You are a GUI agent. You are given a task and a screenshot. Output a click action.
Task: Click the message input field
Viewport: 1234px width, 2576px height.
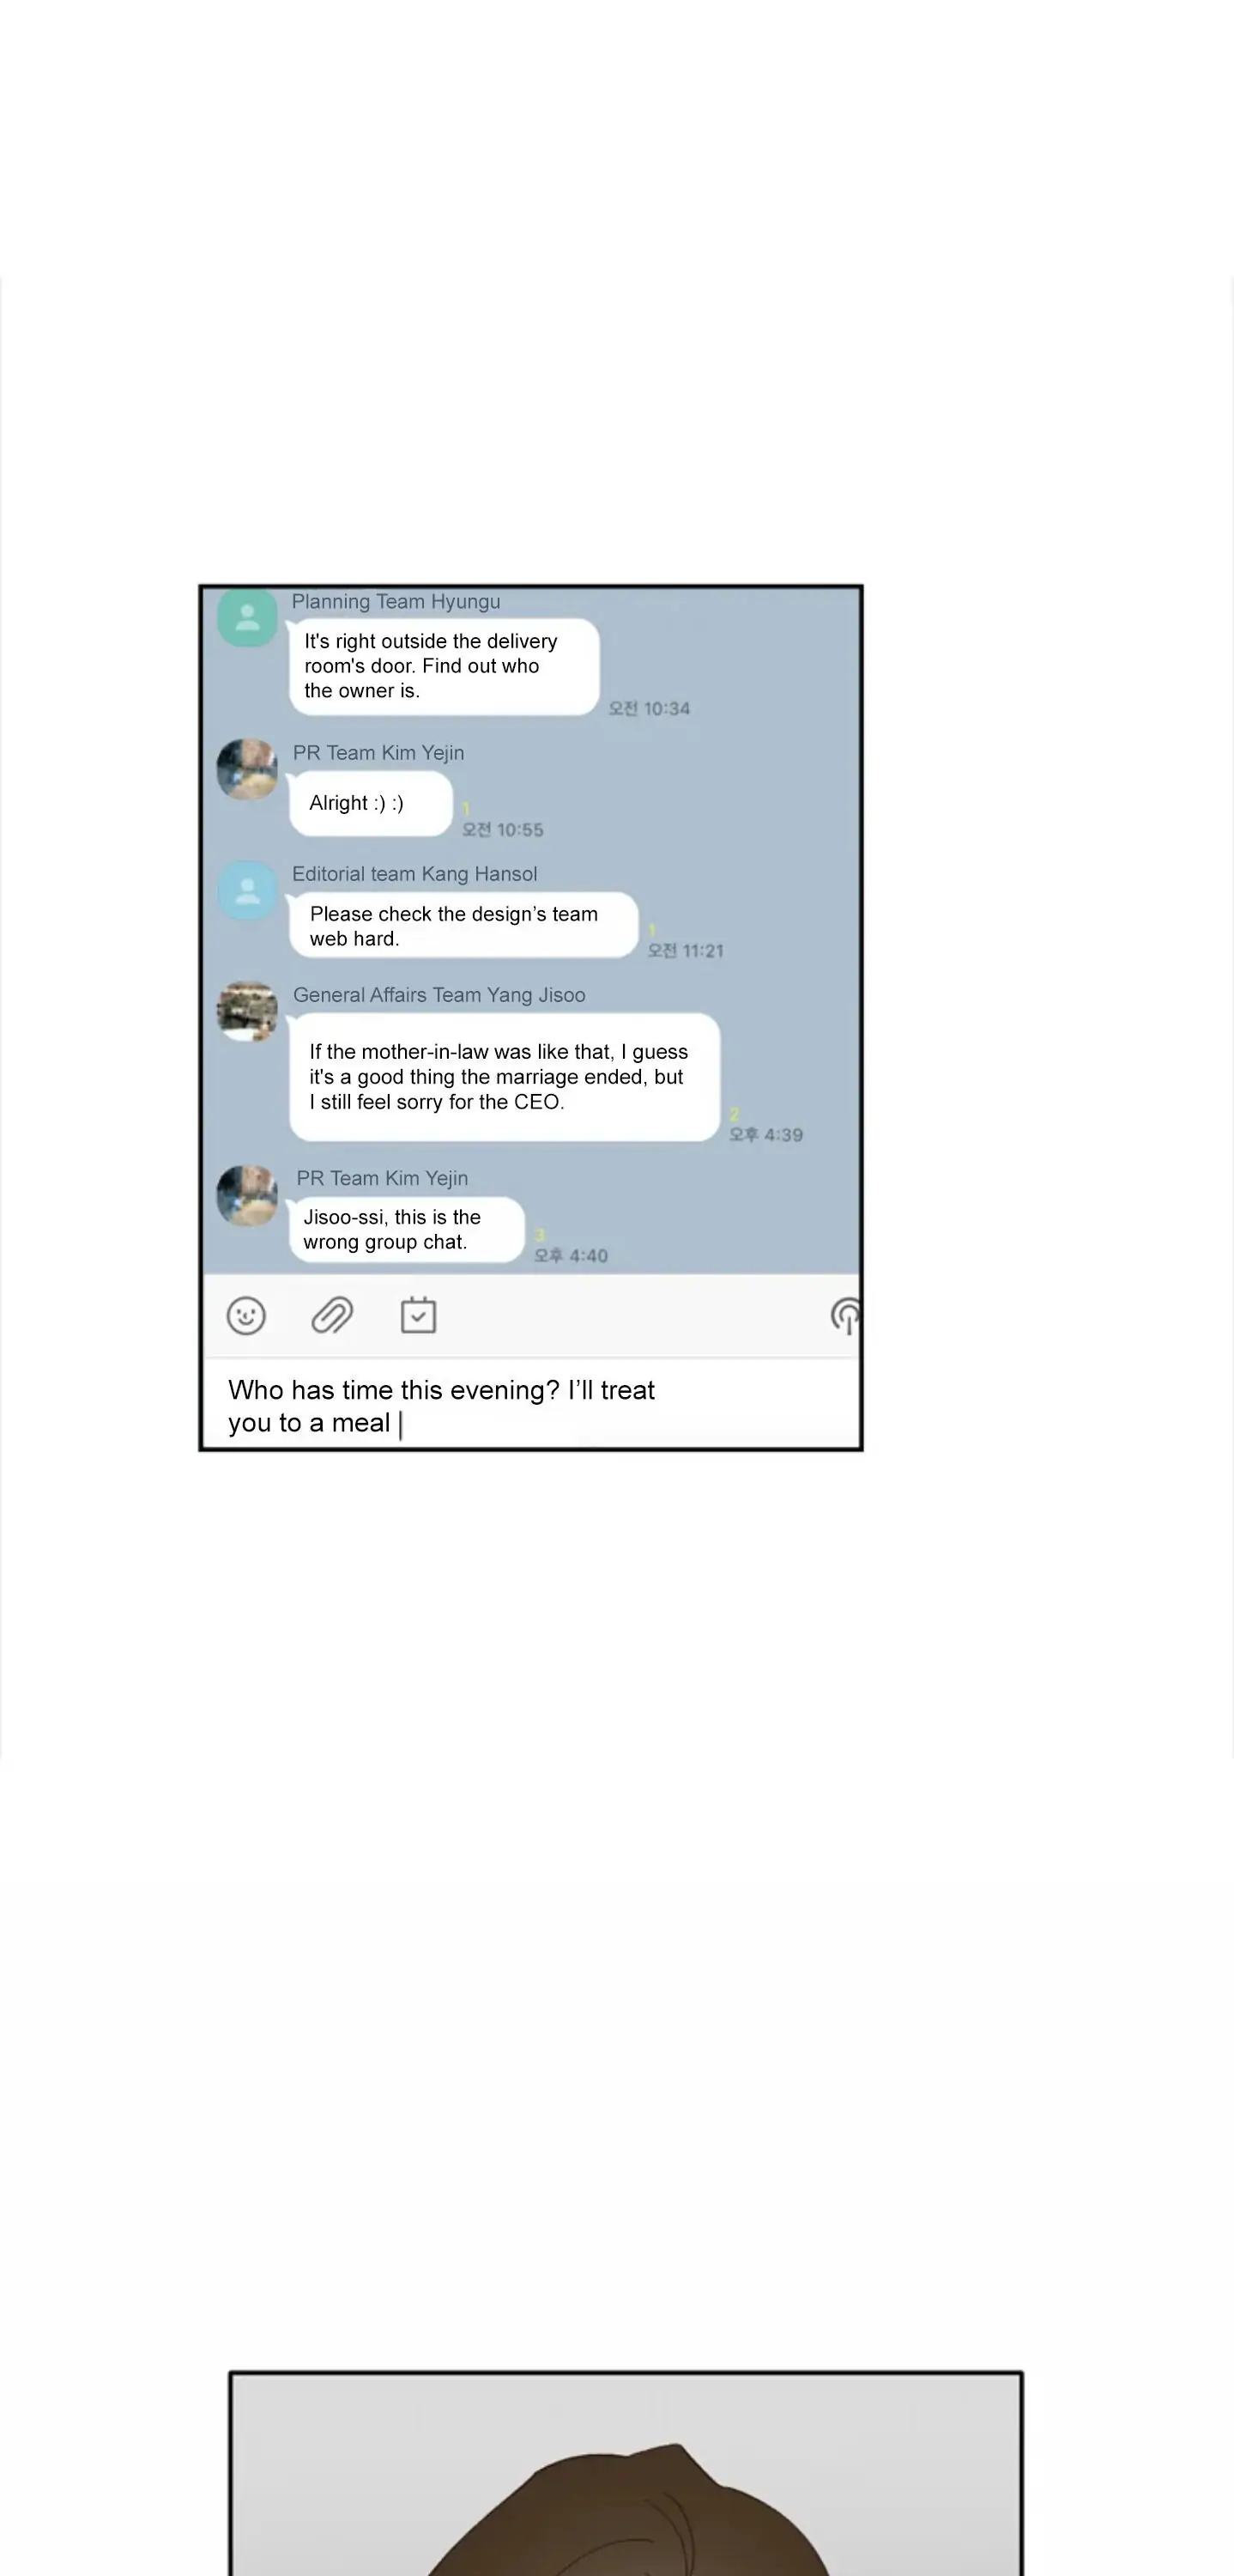pos(530,1404)
